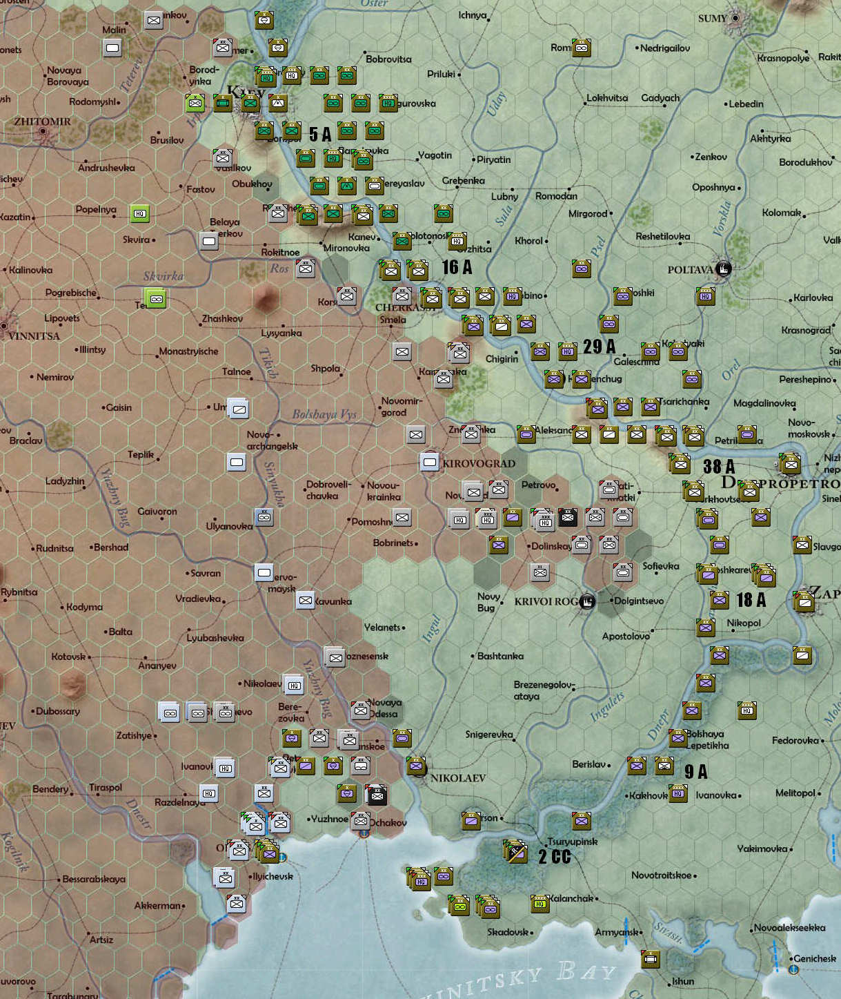The width and height of the screenshot is (841, 999).
Task: Select the infantry counter left of Kavunka
Action: pyautogui.click(x=306, y=600)
